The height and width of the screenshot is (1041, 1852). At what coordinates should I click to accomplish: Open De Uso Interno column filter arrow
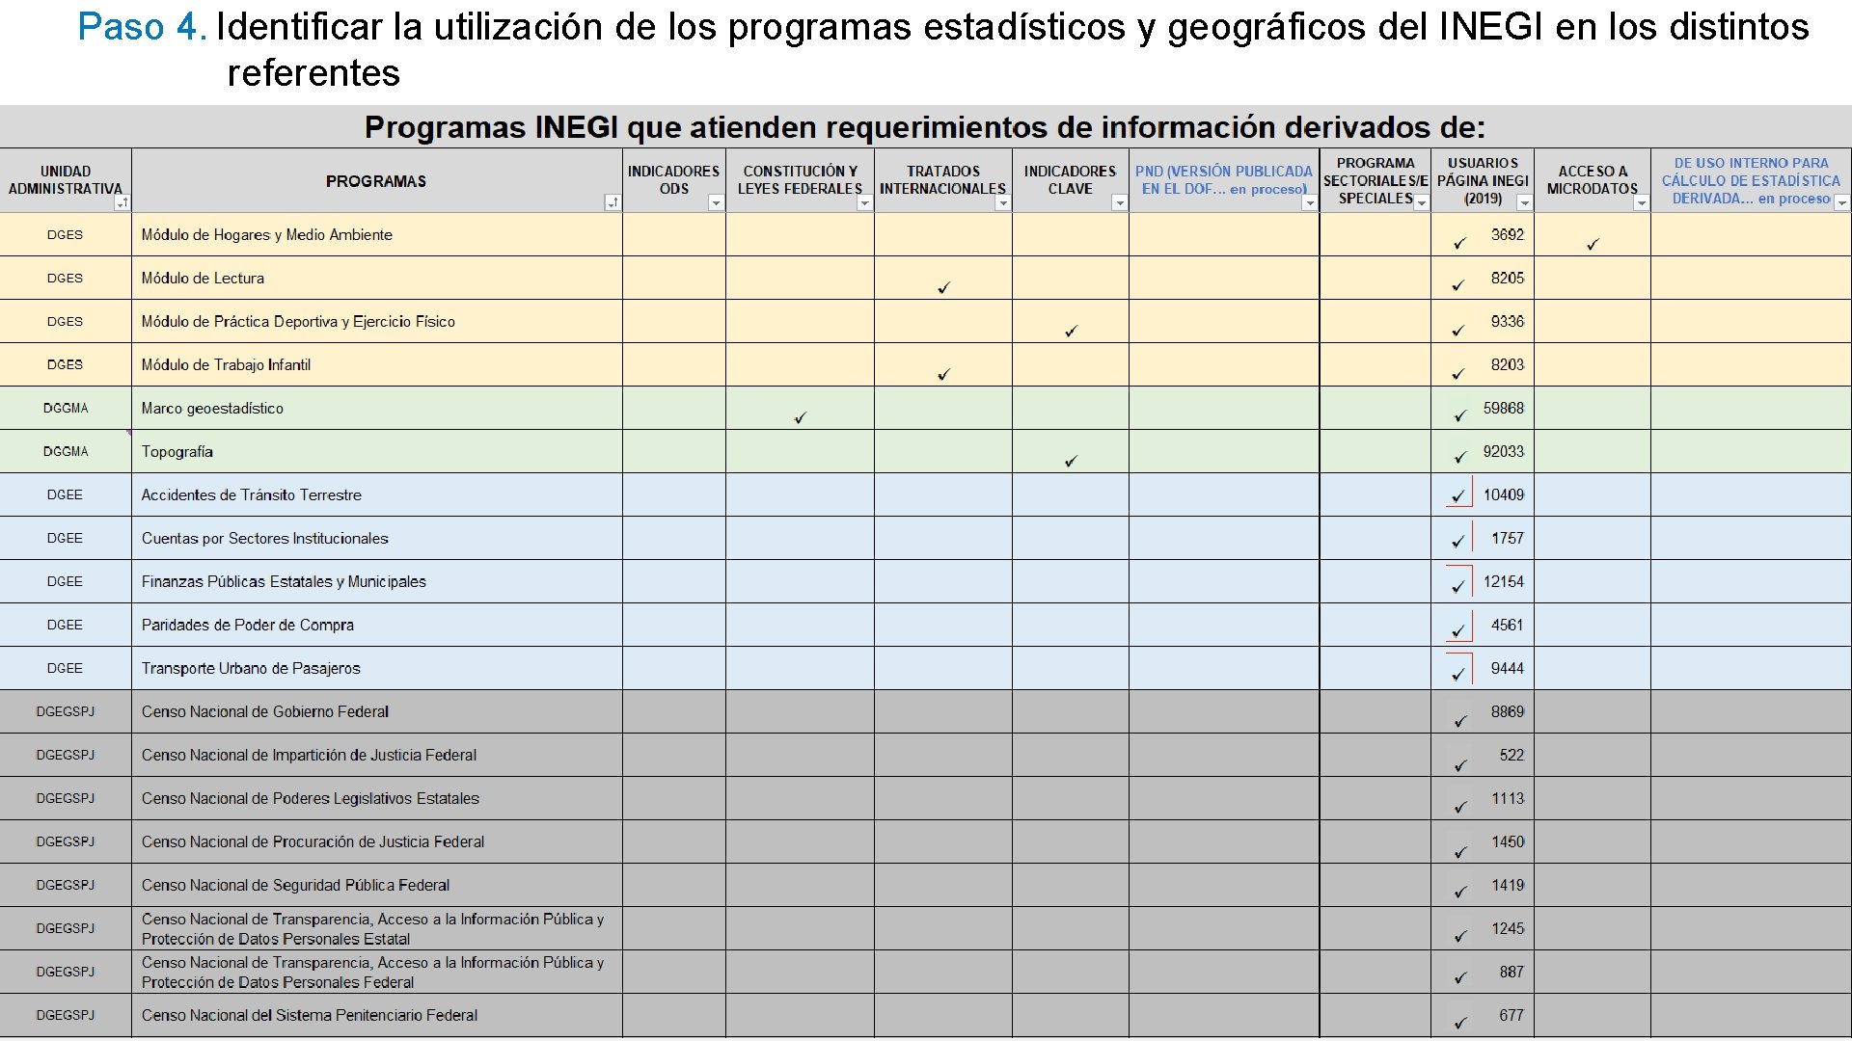click(x=1841, y=202)
